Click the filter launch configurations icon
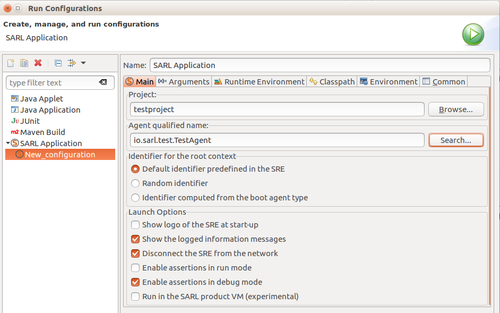 coord(72,63)
